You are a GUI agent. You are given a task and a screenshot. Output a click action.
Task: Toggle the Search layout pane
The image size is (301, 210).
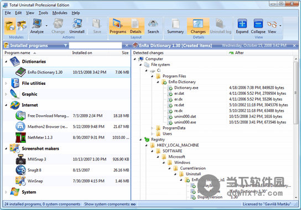(x=153, y=26)
